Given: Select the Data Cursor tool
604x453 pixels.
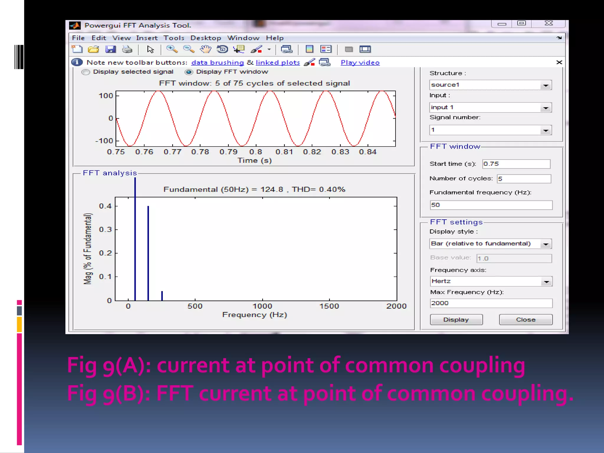Looking at the screenshot, I should click(x=239, y=49).
